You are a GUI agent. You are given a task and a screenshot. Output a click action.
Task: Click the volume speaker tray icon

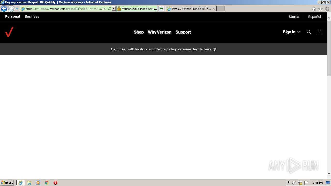pos(294,183)
